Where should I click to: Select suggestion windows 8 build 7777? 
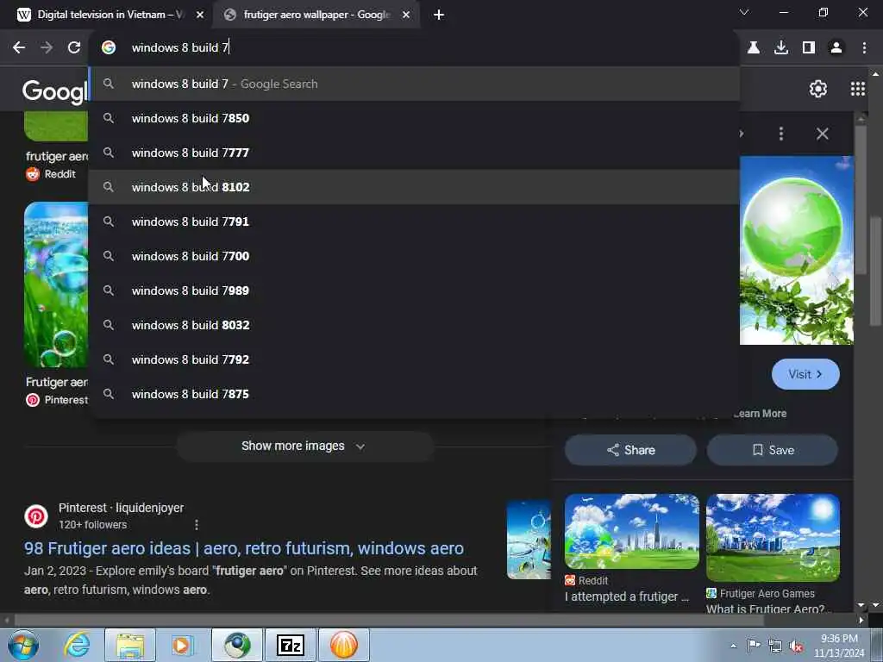[414, 153]
